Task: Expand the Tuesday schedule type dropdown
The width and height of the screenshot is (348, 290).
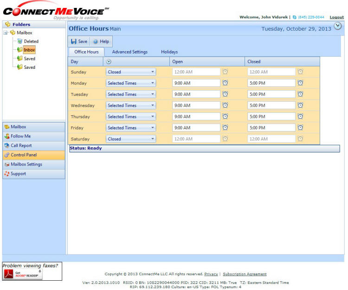Action: click(131, 94)
